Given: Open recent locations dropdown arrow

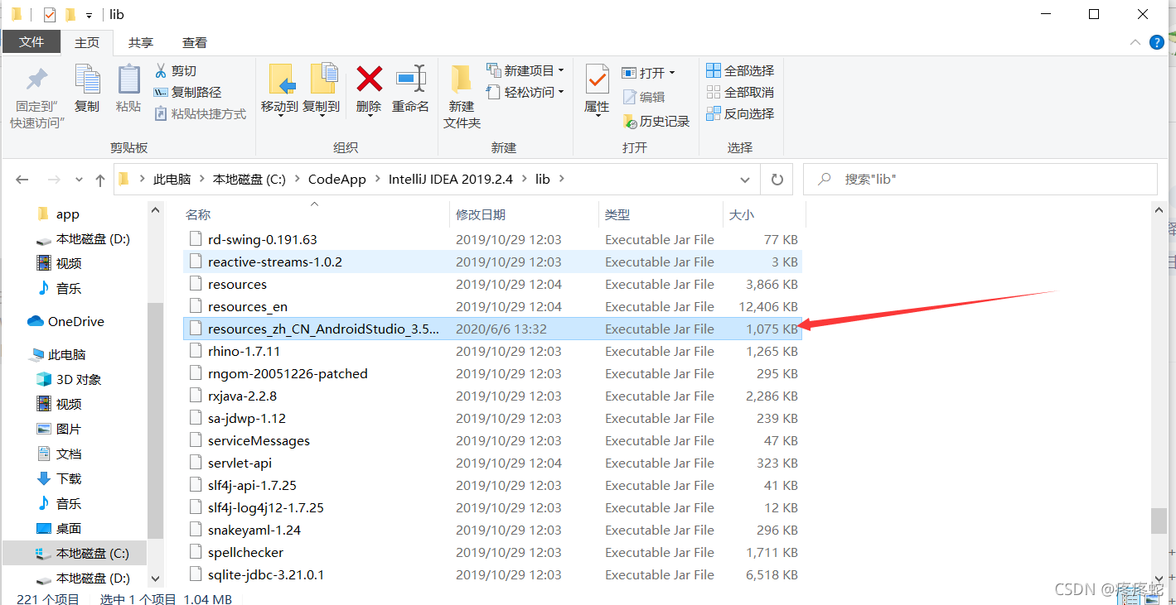Looking at the screenshot, I should click(x=79, y=180).
